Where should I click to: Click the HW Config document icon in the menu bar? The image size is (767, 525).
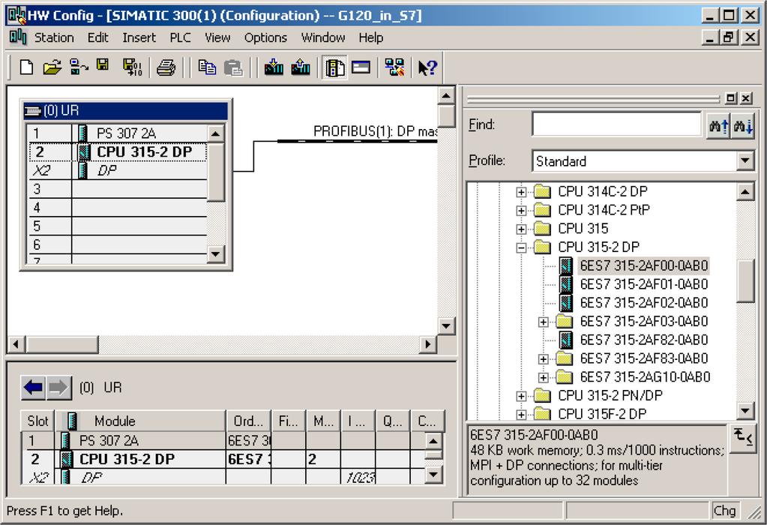tap(18, 37)
